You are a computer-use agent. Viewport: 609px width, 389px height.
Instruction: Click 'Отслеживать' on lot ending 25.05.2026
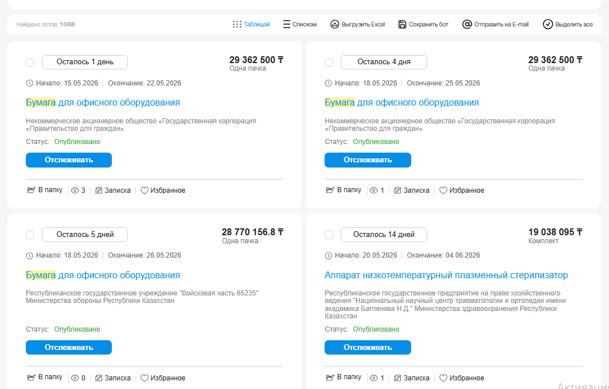[368, 160]
